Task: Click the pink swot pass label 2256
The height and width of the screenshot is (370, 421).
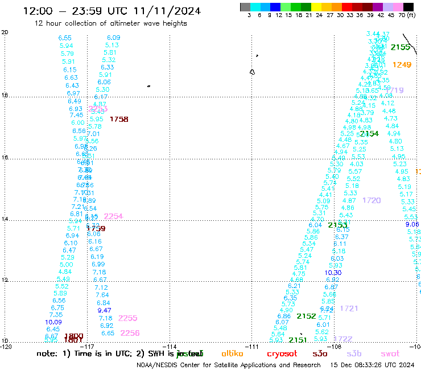Action: 130,333
